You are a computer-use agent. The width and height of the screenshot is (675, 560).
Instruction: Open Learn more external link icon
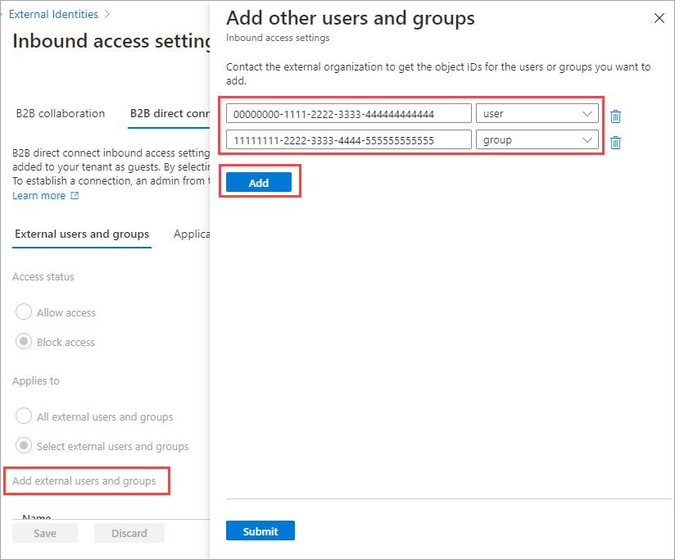click(75, 196)
